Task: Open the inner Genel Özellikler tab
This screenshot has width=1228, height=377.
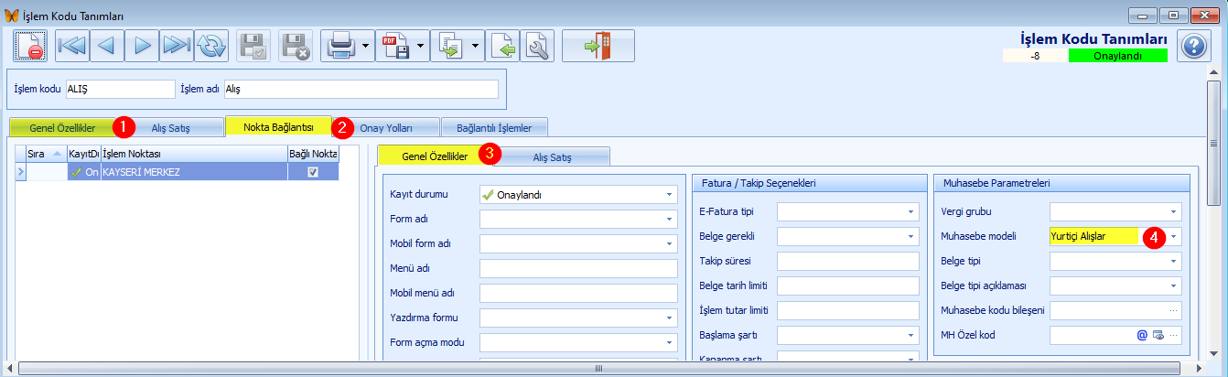Action: 435,156
